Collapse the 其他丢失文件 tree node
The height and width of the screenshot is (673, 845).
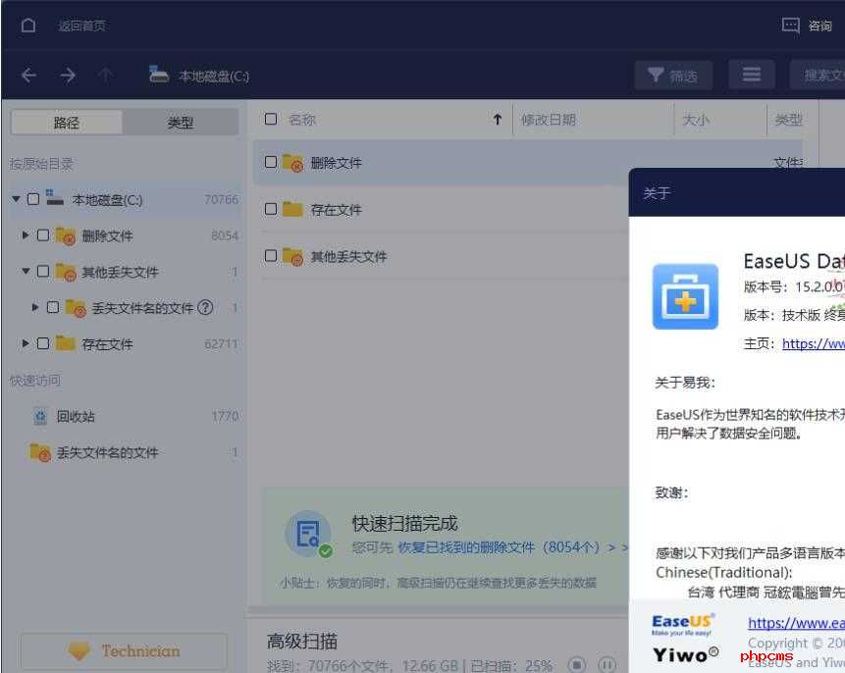coord(26,271)
